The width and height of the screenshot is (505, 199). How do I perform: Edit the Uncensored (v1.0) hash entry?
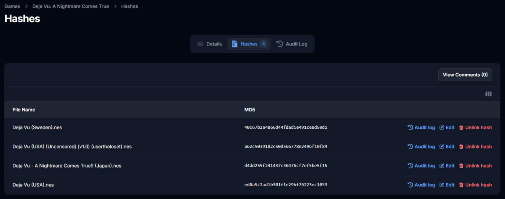click(x=447, y=147)
